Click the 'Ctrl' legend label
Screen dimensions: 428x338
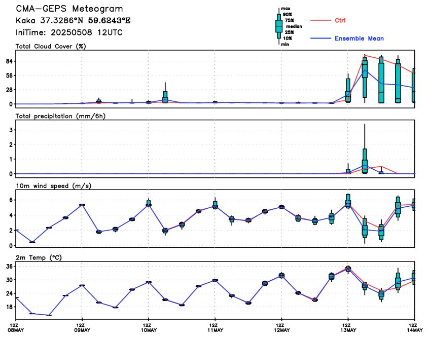(x=340, y=20)
